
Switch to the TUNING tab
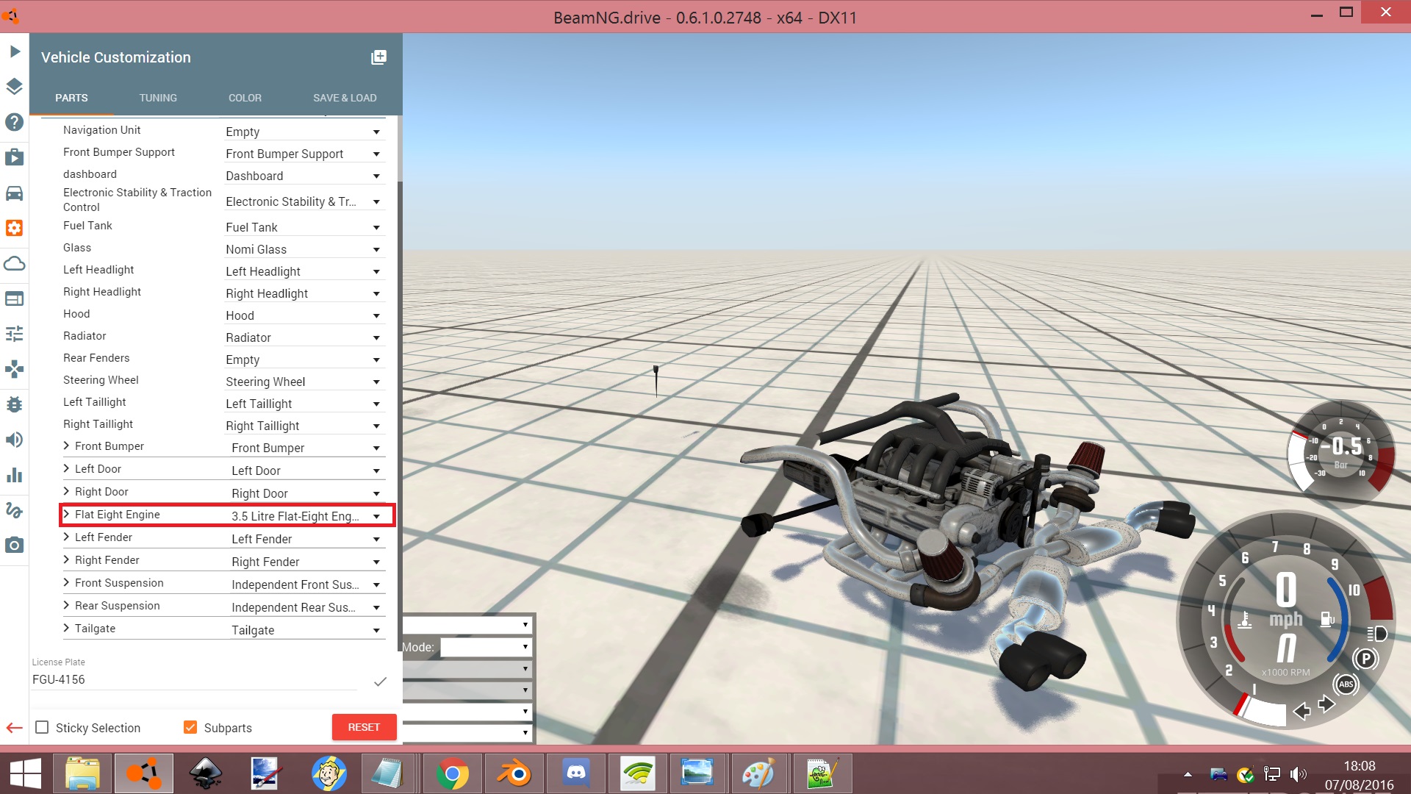[x=158, y=98]
